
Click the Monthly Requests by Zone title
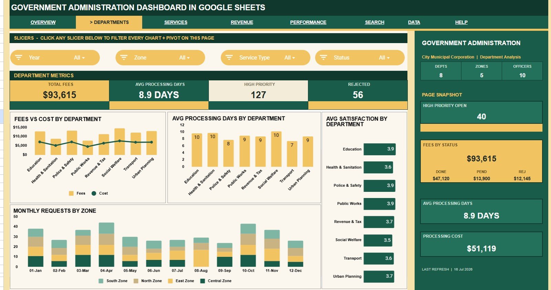point(55,211)
